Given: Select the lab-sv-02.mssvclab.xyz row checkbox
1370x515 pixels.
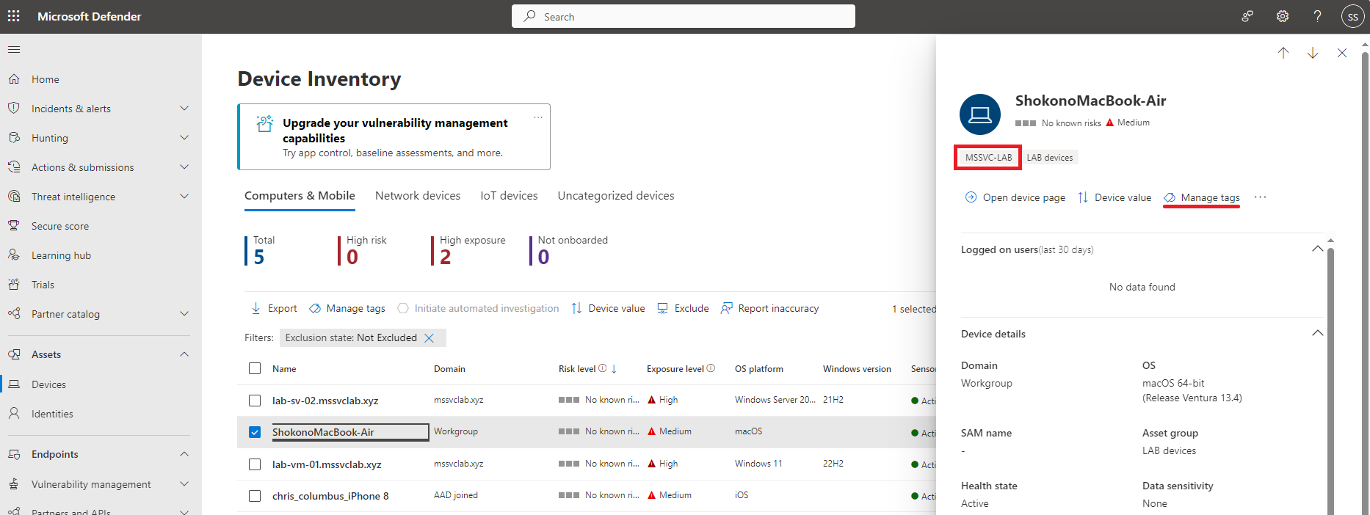Looking at the screenshot, I should click(255, 401).
